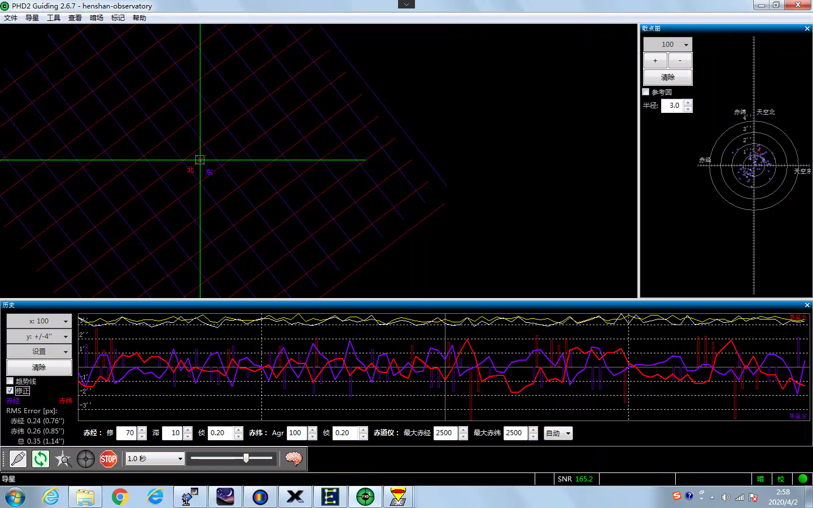Open the 查看 menu
Screen dimensions: 813x508
click(x=75, y=18)
